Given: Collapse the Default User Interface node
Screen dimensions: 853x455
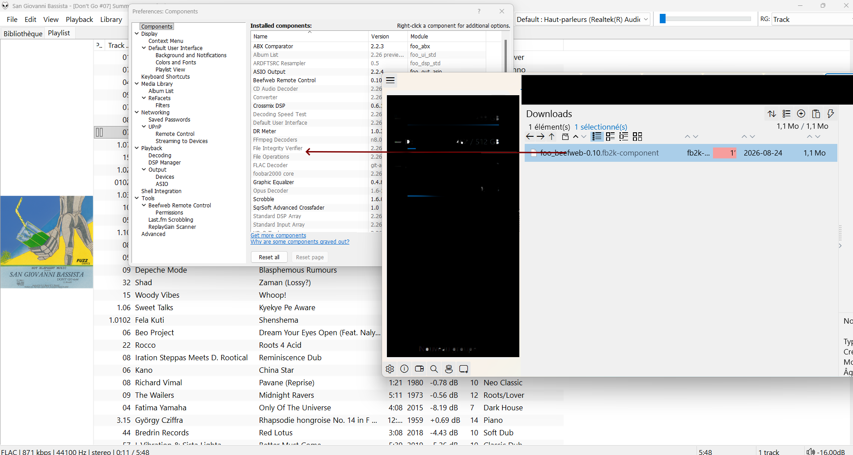Looking at the screenshot, I should (x=144, y=48).
